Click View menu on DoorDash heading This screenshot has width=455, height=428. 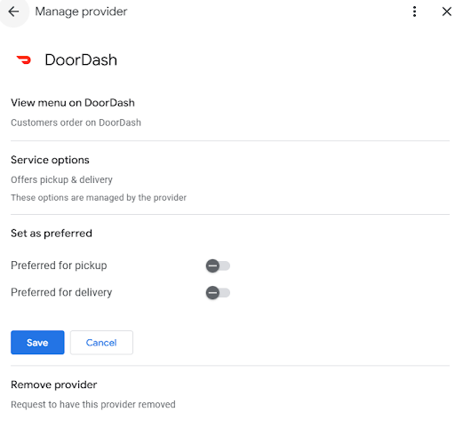coord(73,103)
